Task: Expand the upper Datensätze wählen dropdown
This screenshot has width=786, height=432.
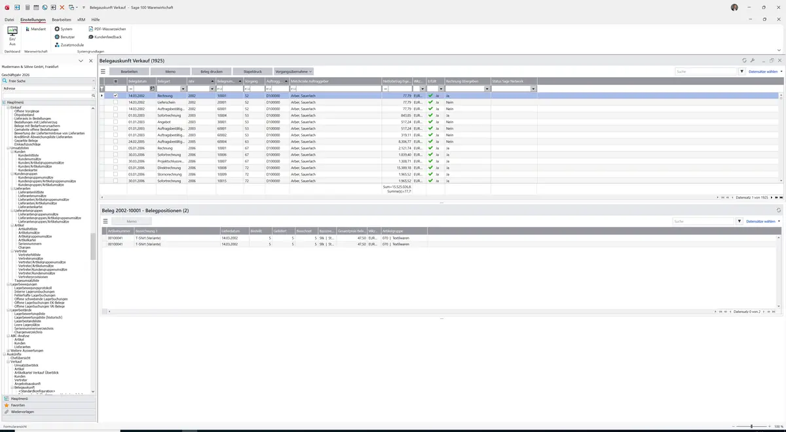Action: pos(766,71)
